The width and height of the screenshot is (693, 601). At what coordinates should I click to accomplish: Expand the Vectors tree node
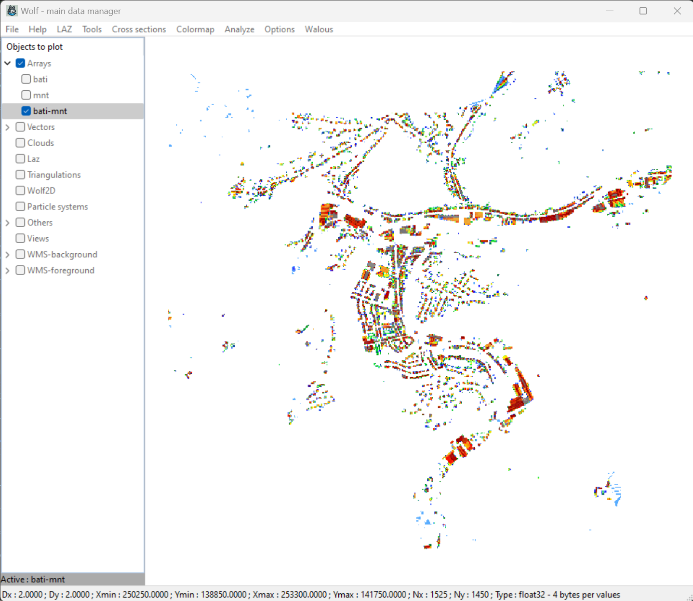point(8,127)
